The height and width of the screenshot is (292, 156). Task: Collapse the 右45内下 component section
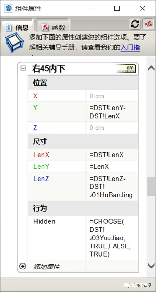pyautogui.click(x=23, y=68)
